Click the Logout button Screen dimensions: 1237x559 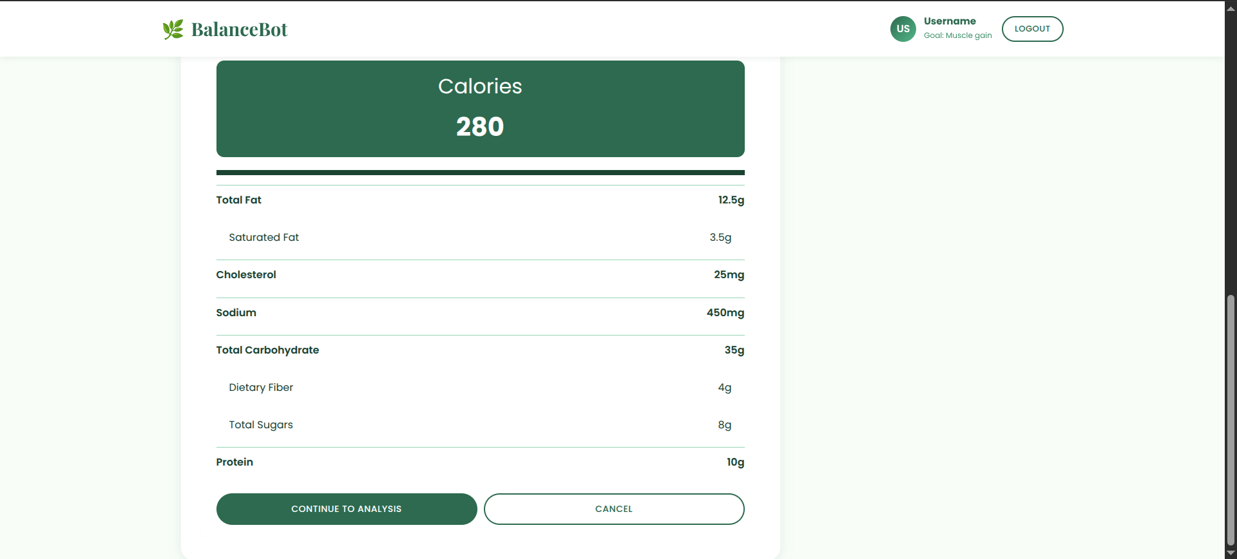pyautogui.click(x=1032, y=29)
